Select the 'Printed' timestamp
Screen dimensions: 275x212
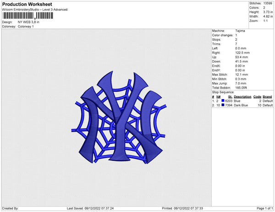point(182,208)
